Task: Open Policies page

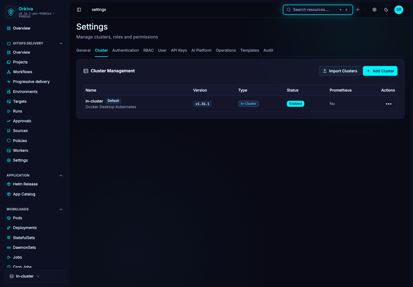Action: (34, 141)
